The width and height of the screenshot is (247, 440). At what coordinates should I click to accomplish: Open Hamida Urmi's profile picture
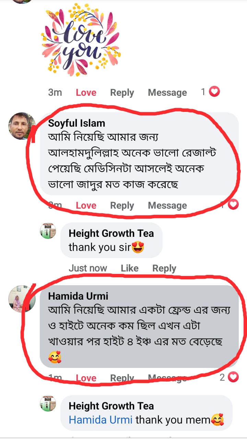[x=22, y=299]
